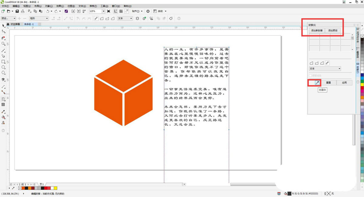Viewport: 364px width, 197px height.
Task: Select the Ellipse tool
Action: point(3,67)
